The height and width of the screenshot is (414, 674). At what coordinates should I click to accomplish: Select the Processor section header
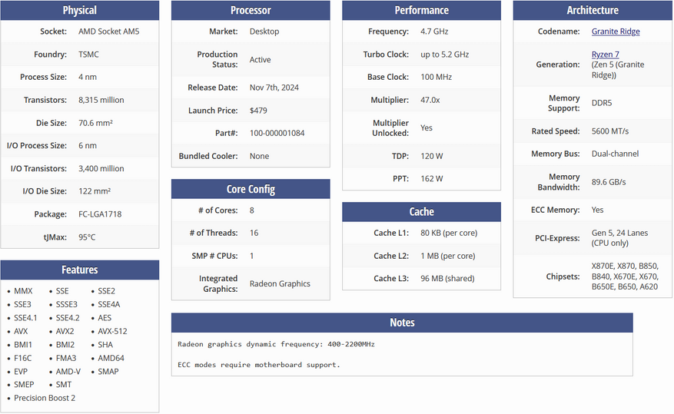point(251,10)
